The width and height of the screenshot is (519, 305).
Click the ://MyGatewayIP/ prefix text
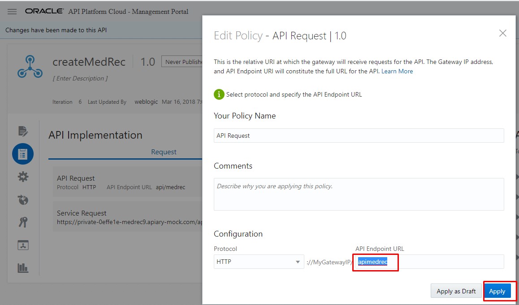[x=330, y=262]
